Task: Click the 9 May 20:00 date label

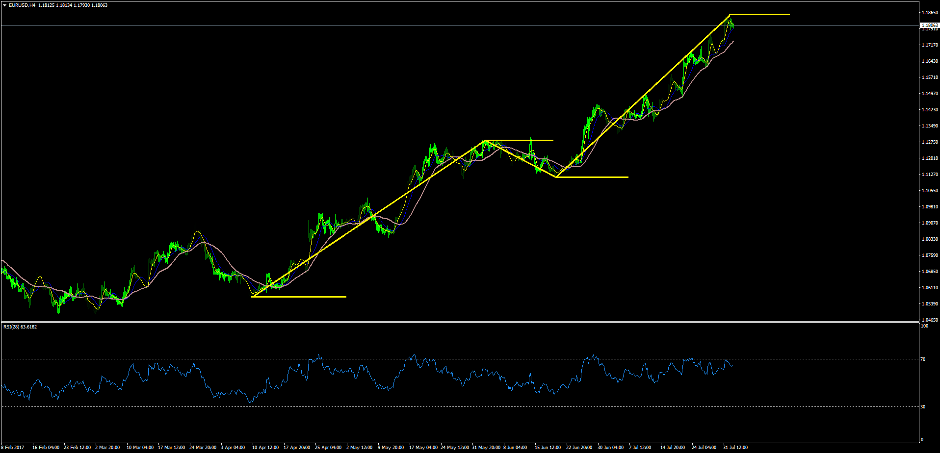Action: point(391,447)
